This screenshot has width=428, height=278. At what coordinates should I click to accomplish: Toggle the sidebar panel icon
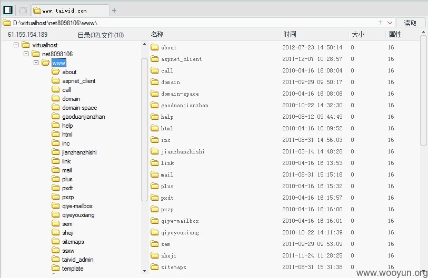tap(8, 10)
